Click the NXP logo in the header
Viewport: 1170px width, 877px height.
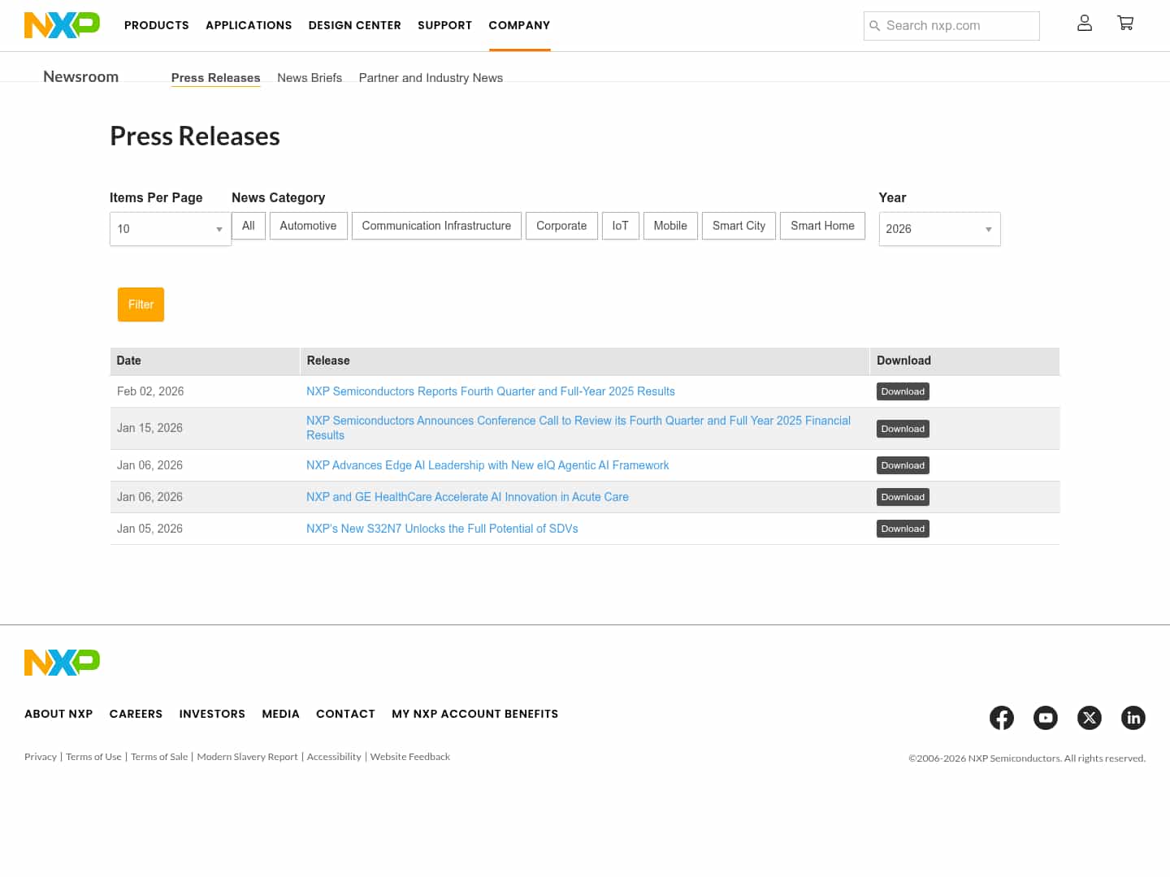point(62,24)
